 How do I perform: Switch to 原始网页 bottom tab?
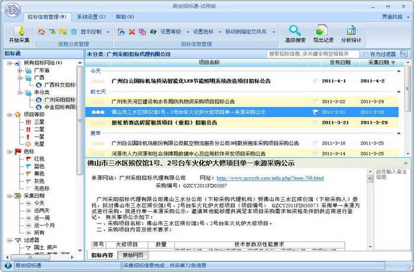133,255
